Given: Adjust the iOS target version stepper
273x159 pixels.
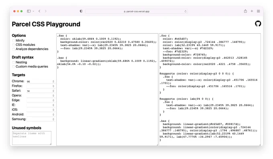Looking at the screenshot, I should 53,110.
